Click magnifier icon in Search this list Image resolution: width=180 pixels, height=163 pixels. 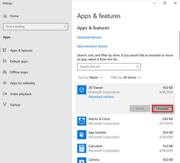pos(137,67)
